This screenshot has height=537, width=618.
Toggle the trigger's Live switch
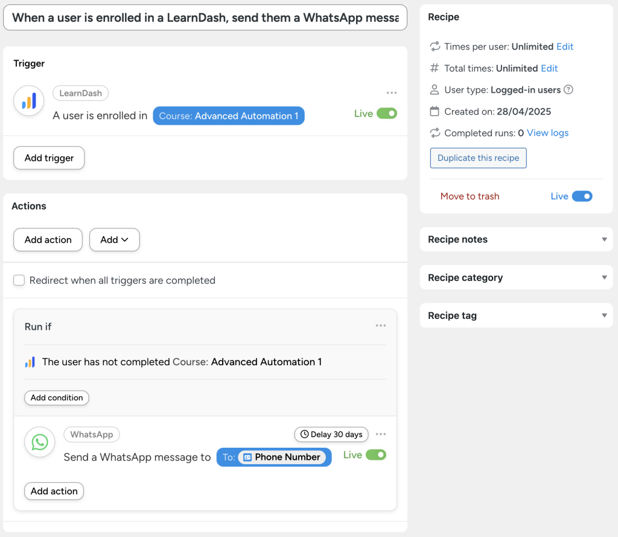pyautogui.click(x=388, y=113)
